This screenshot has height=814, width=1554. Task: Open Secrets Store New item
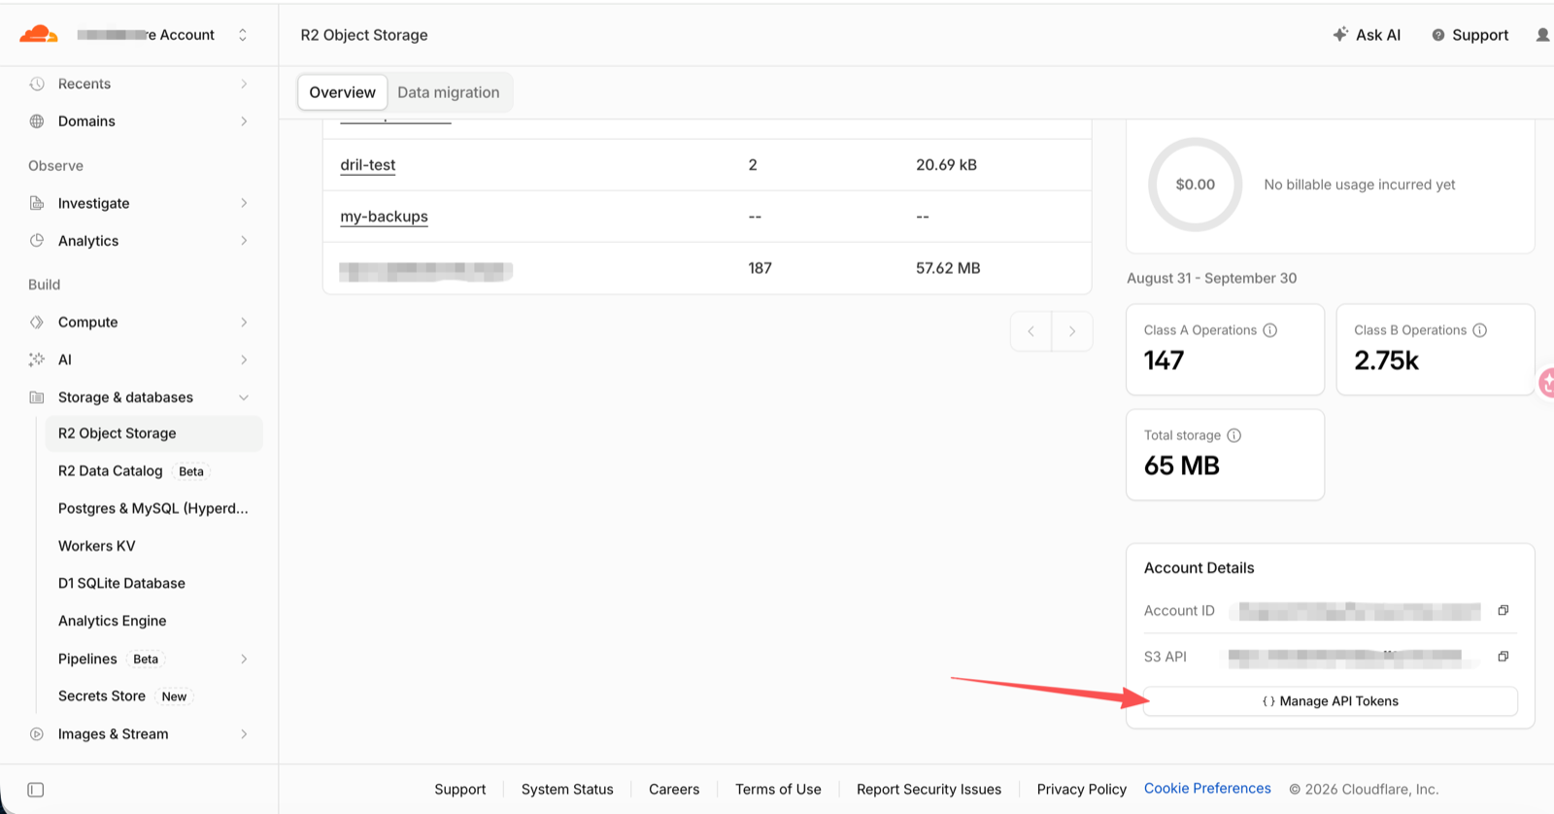(x=125, y=696)
